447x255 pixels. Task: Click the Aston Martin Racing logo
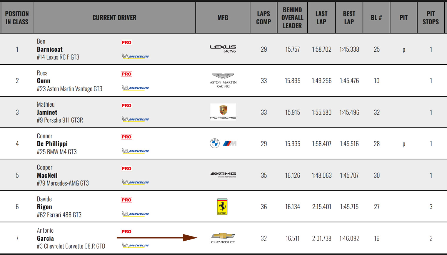pos(223,80)
